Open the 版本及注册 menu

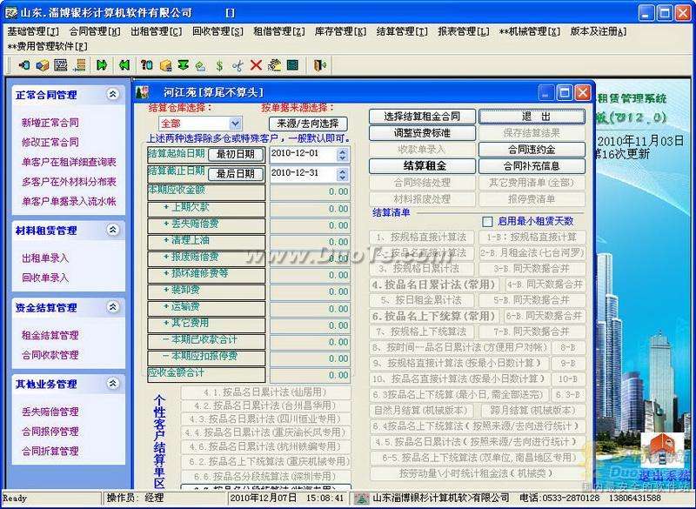pyautogui.click(x=598, y=31)
